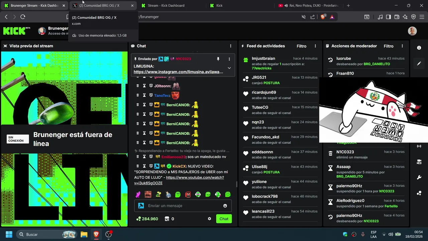Open Chat panel options menu

[230, 46]
